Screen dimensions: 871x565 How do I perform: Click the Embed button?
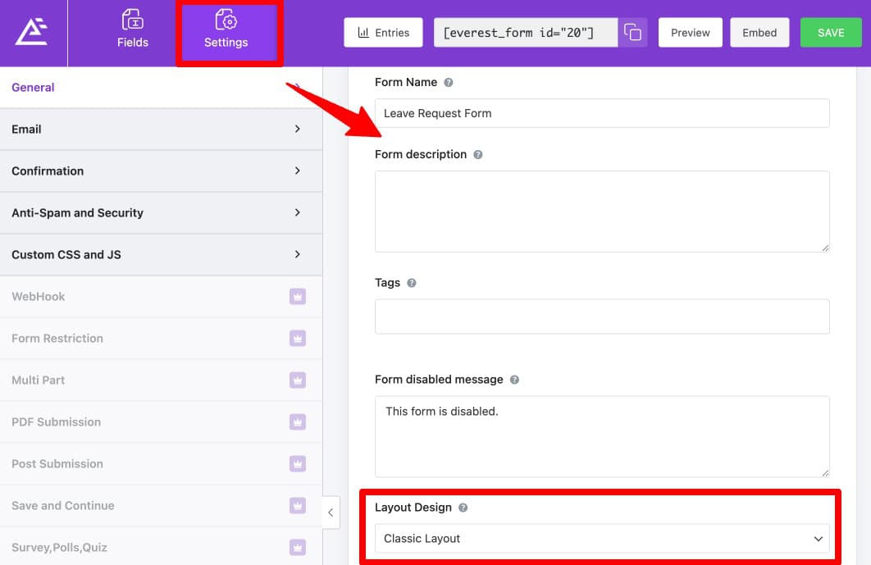(759, 33)
